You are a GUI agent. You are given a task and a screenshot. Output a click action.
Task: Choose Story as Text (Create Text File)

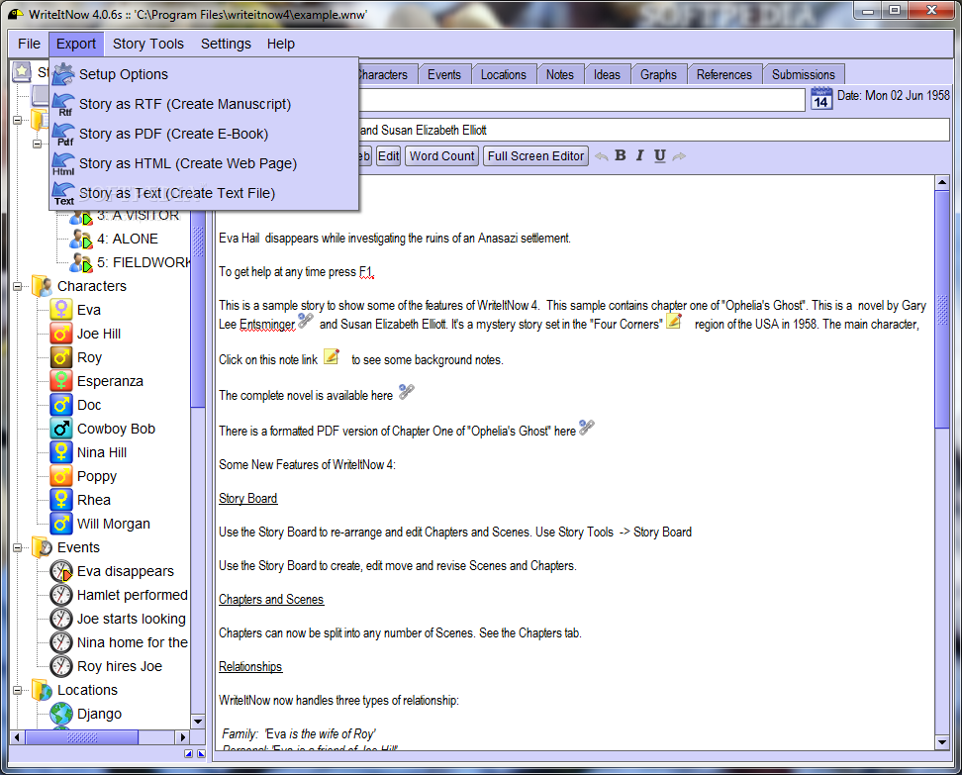click(203, 193)
